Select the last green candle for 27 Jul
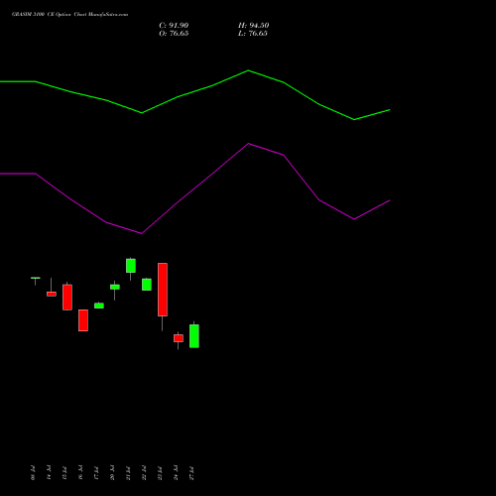Screen dimensions: 496x496 [194, 336]
